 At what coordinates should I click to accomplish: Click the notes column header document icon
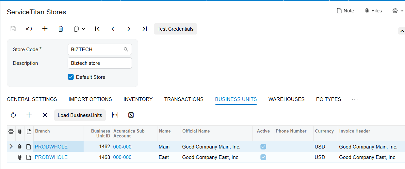[29, 131]
